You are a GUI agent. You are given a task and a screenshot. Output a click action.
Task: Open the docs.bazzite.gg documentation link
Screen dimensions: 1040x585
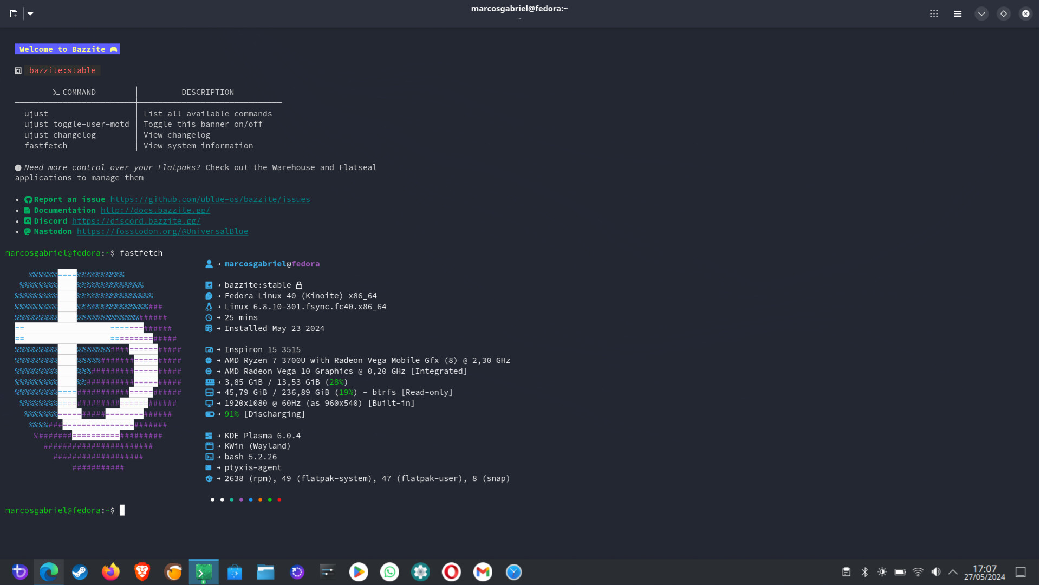click(x=155, y=210)
